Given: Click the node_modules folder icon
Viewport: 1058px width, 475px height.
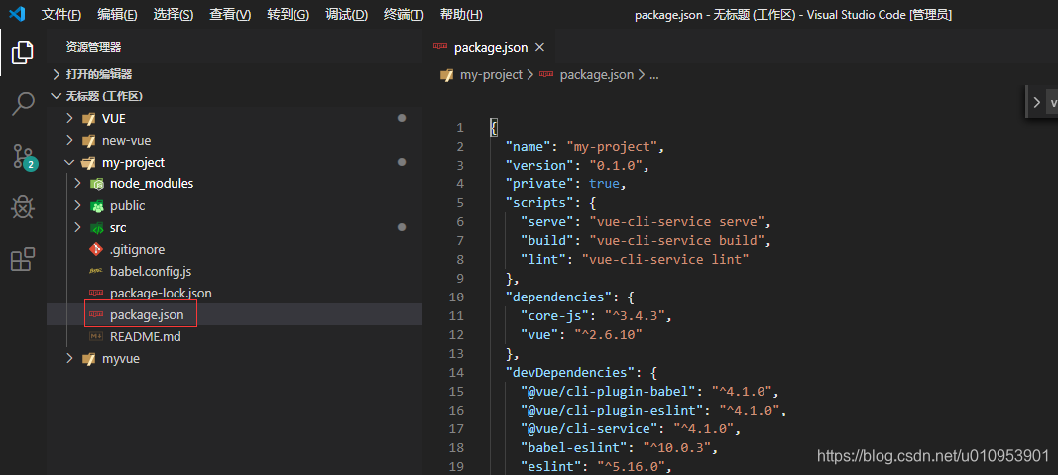Looking at the screenshot, I should (96, 184).
